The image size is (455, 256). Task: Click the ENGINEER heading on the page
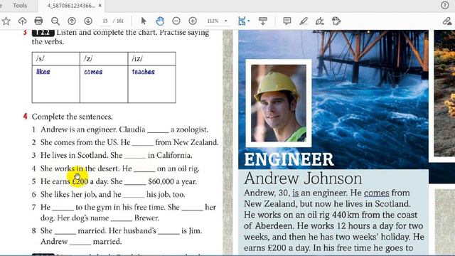[289, 159]
